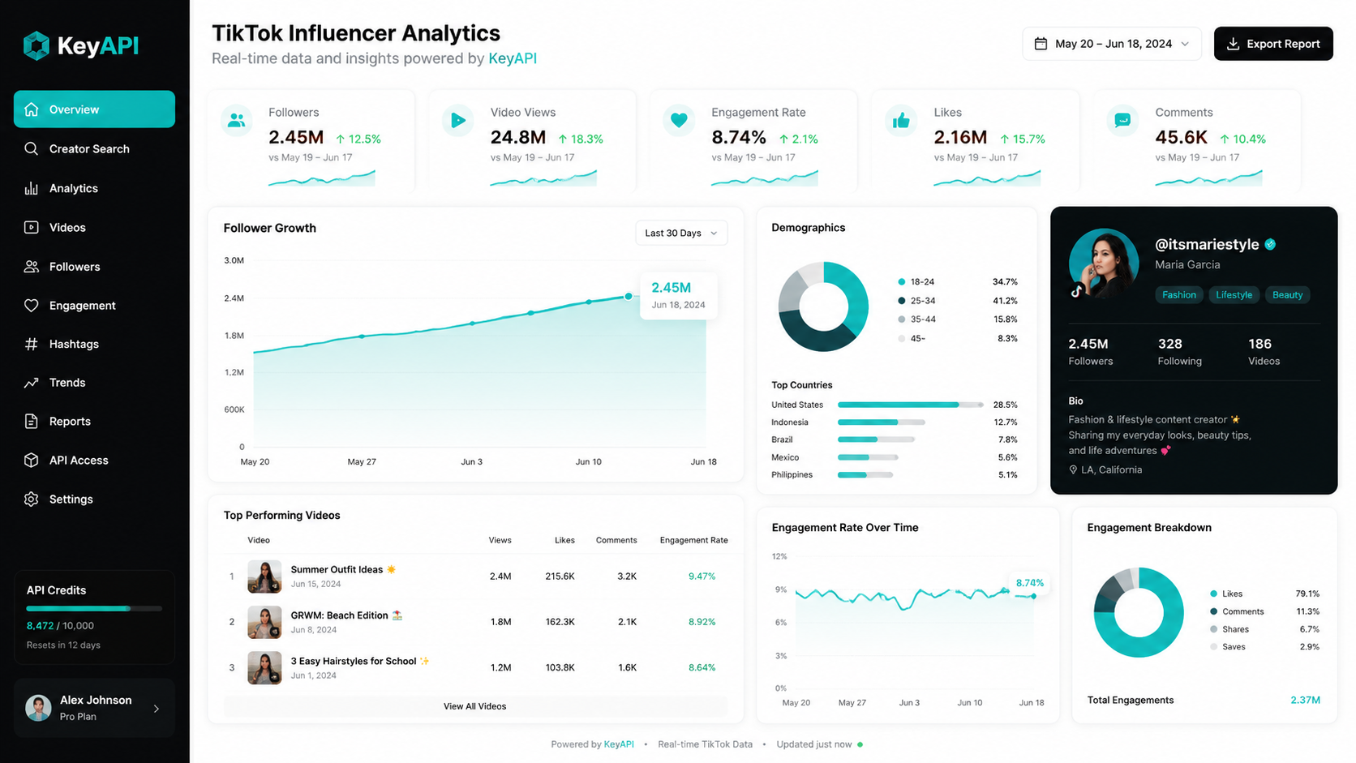Click the Overview home icon in sidebar

(32, 109)
